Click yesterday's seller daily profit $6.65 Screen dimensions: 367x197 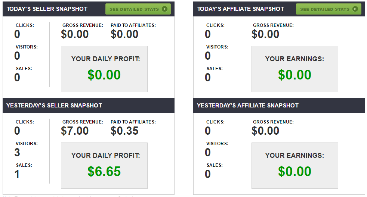[104, 171]
